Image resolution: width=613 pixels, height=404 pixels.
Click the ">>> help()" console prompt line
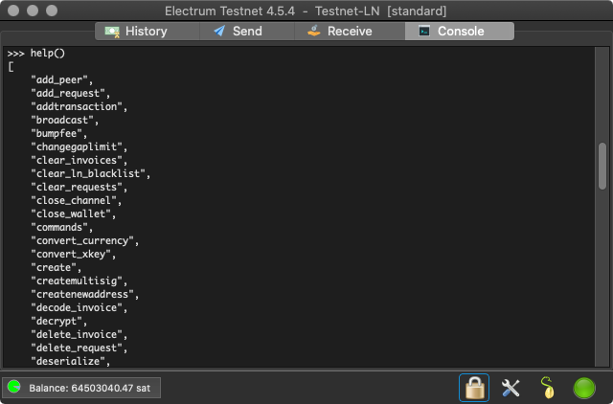tap(36, 54)
